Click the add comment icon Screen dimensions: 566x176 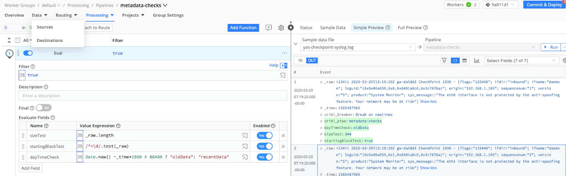268,28
